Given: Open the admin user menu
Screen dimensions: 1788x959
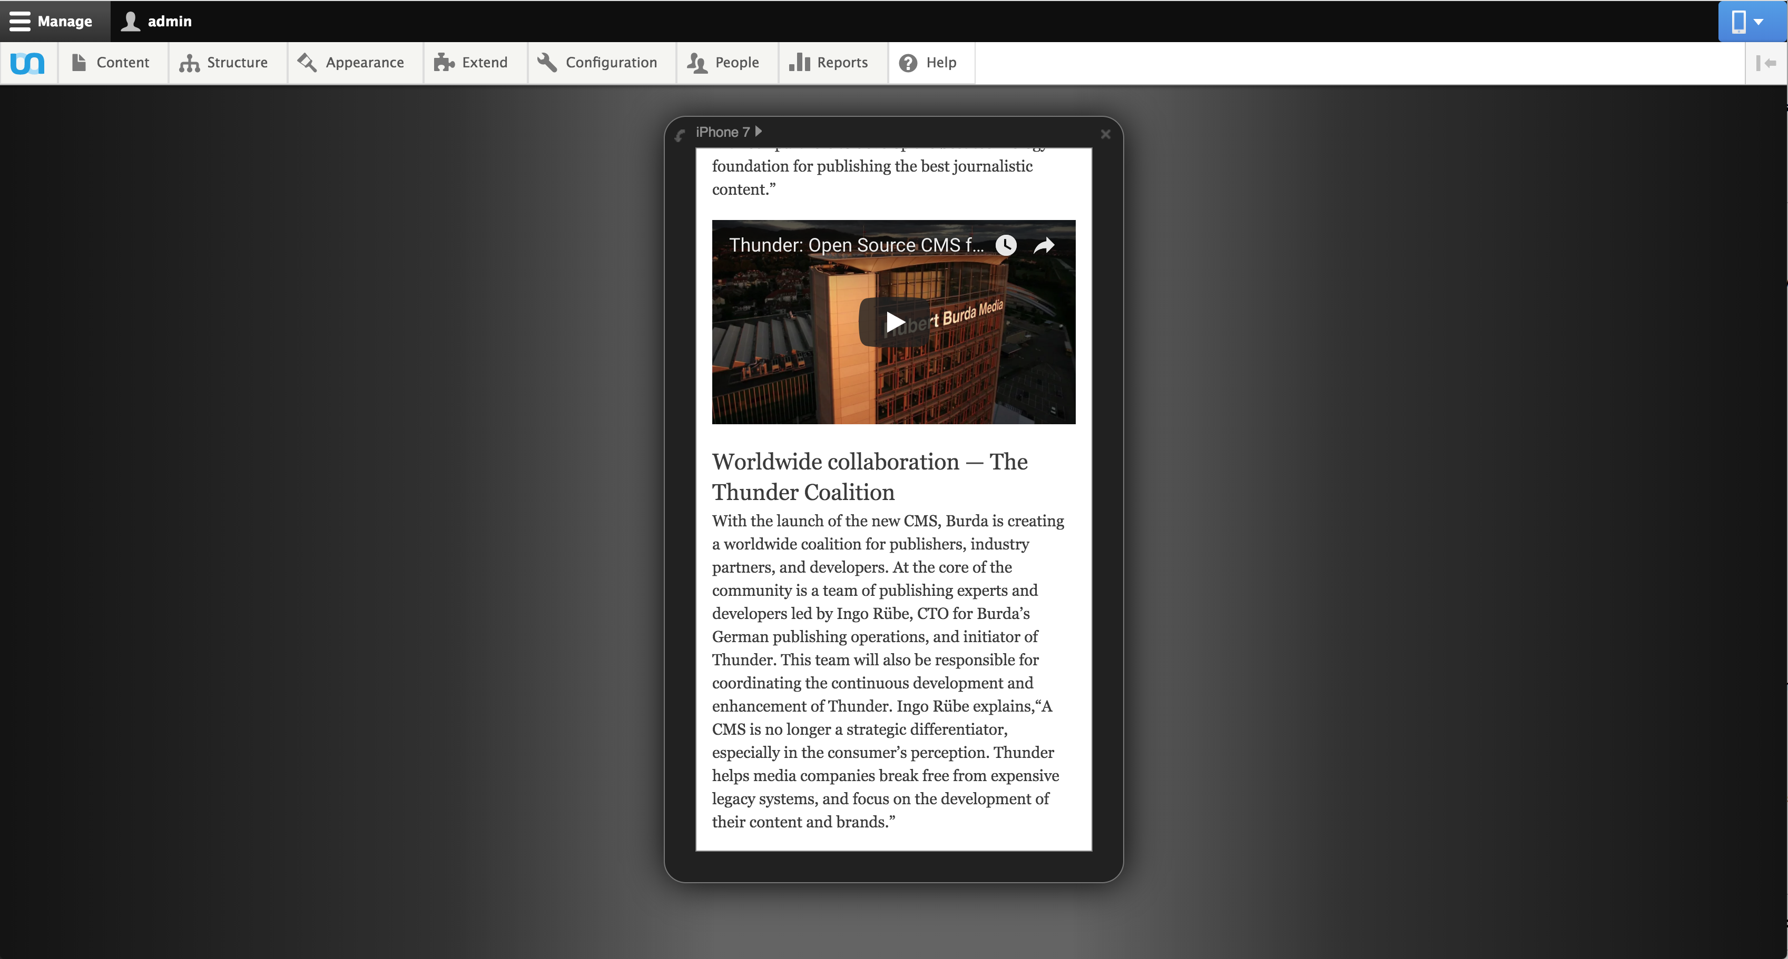Looking at the screenshot, I should [x=157, y=21].
